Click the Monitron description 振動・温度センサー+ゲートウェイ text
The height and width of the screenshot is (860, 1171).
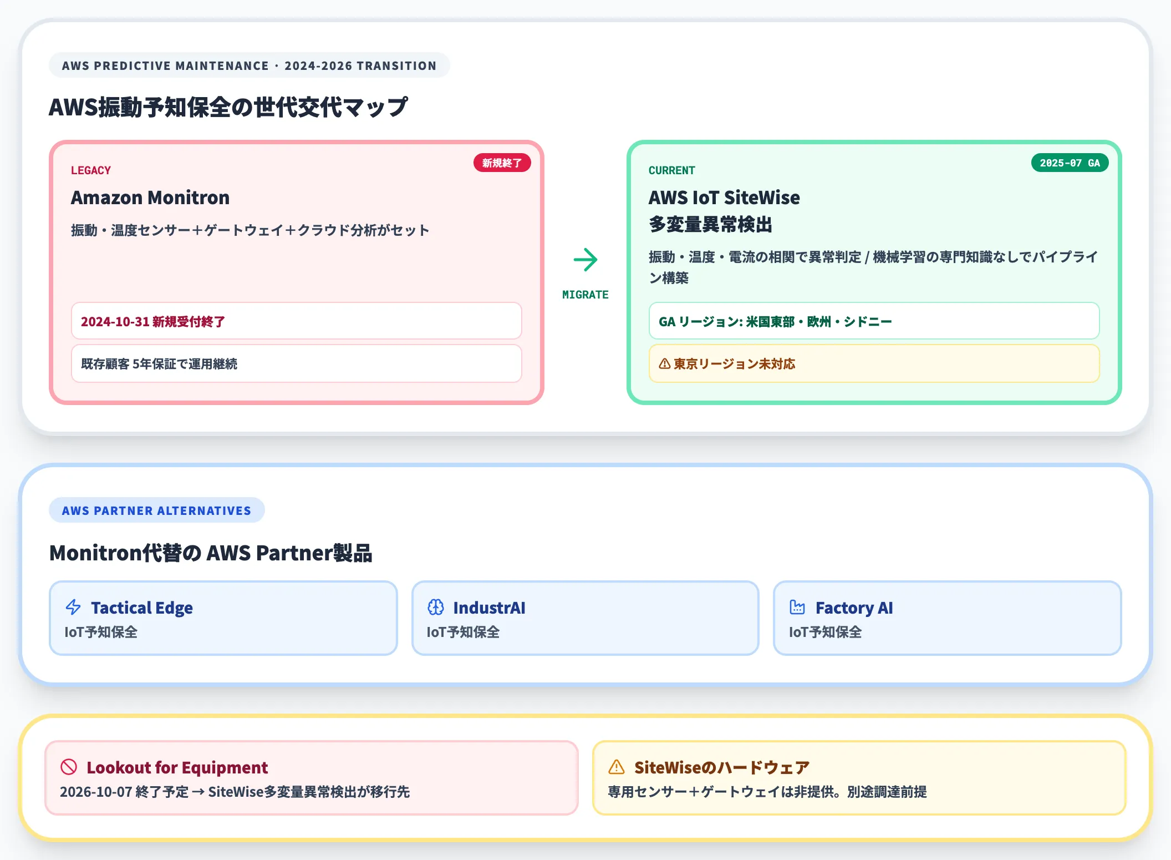point(250,230)
